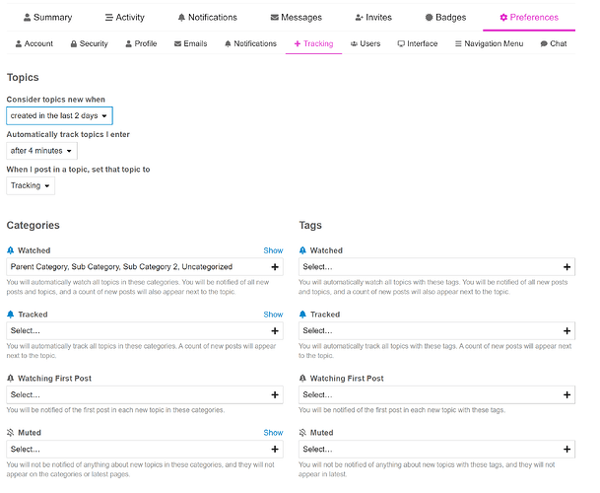The image size is (600, 493).
Task: Click the Messages envelope icon
Action: [x=274, y=17]
